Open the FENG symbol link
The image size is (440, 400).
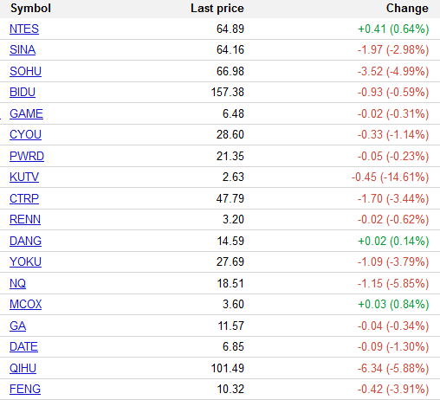pos(25,390)
